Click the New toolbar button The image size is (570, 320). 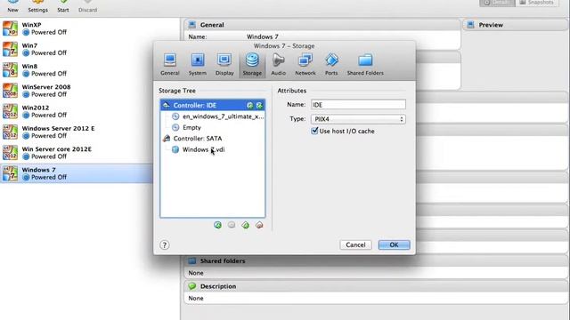pos(12,6)
